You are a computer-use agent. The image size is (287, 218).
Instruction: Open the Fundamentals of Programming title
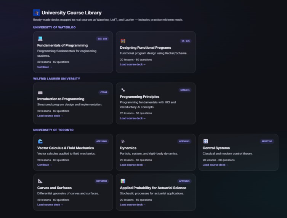point(63,45)
